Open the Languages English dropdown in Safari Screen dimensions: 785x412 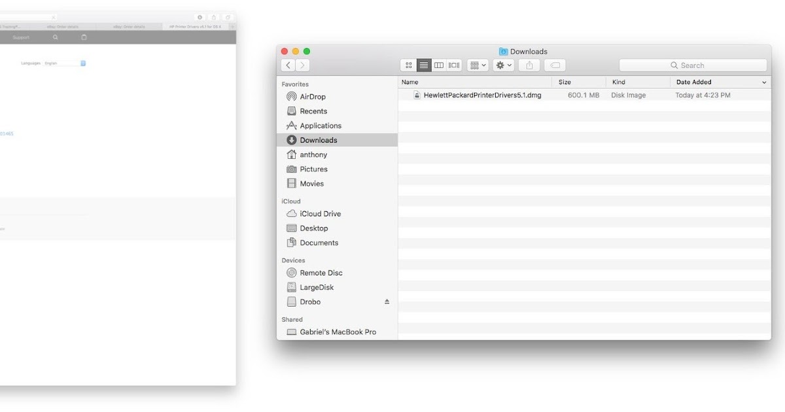65,63
